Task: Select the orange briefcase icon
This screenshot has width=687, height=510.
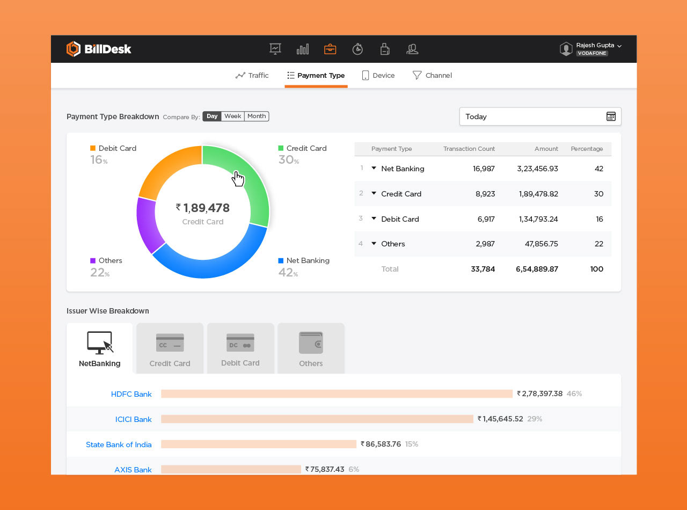Action: (330, 49)
